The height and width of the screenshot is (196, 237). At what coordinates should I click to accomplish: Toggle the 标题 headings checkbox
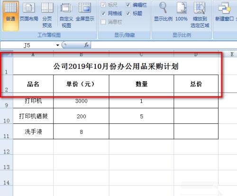point(128,13)
